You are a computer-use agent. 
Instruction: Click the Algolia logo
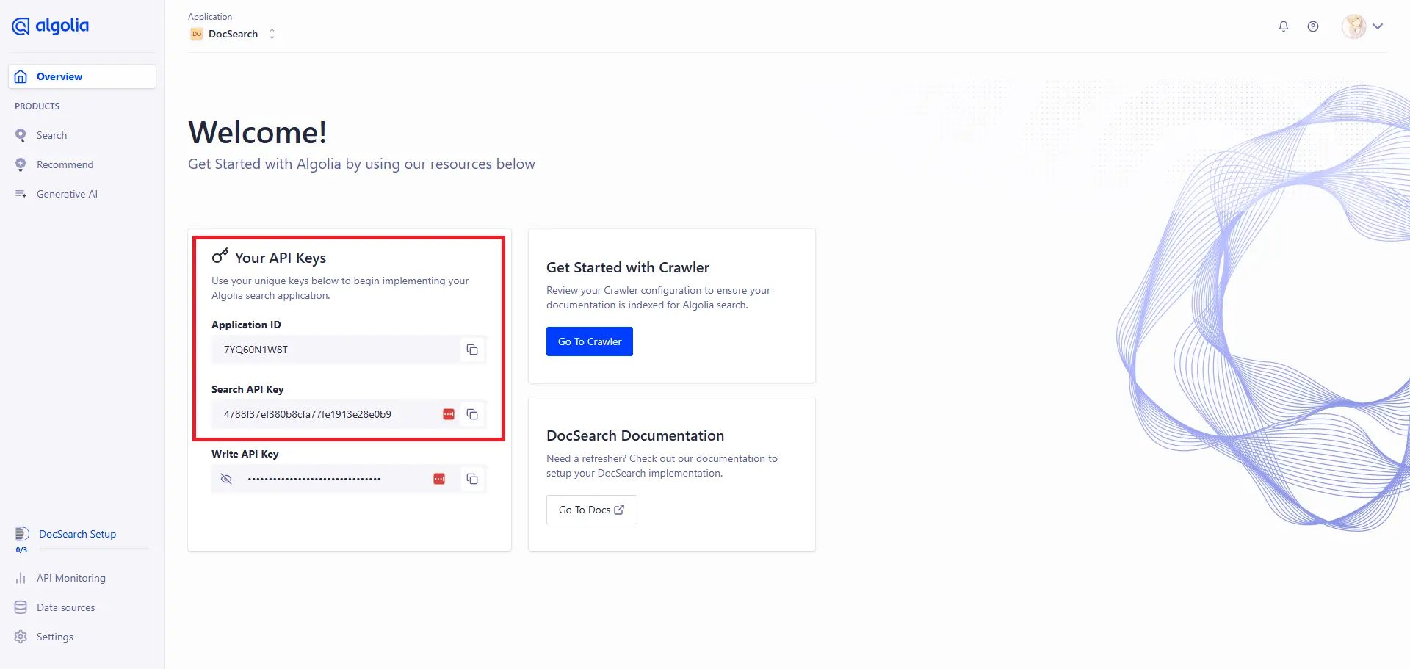49,26
